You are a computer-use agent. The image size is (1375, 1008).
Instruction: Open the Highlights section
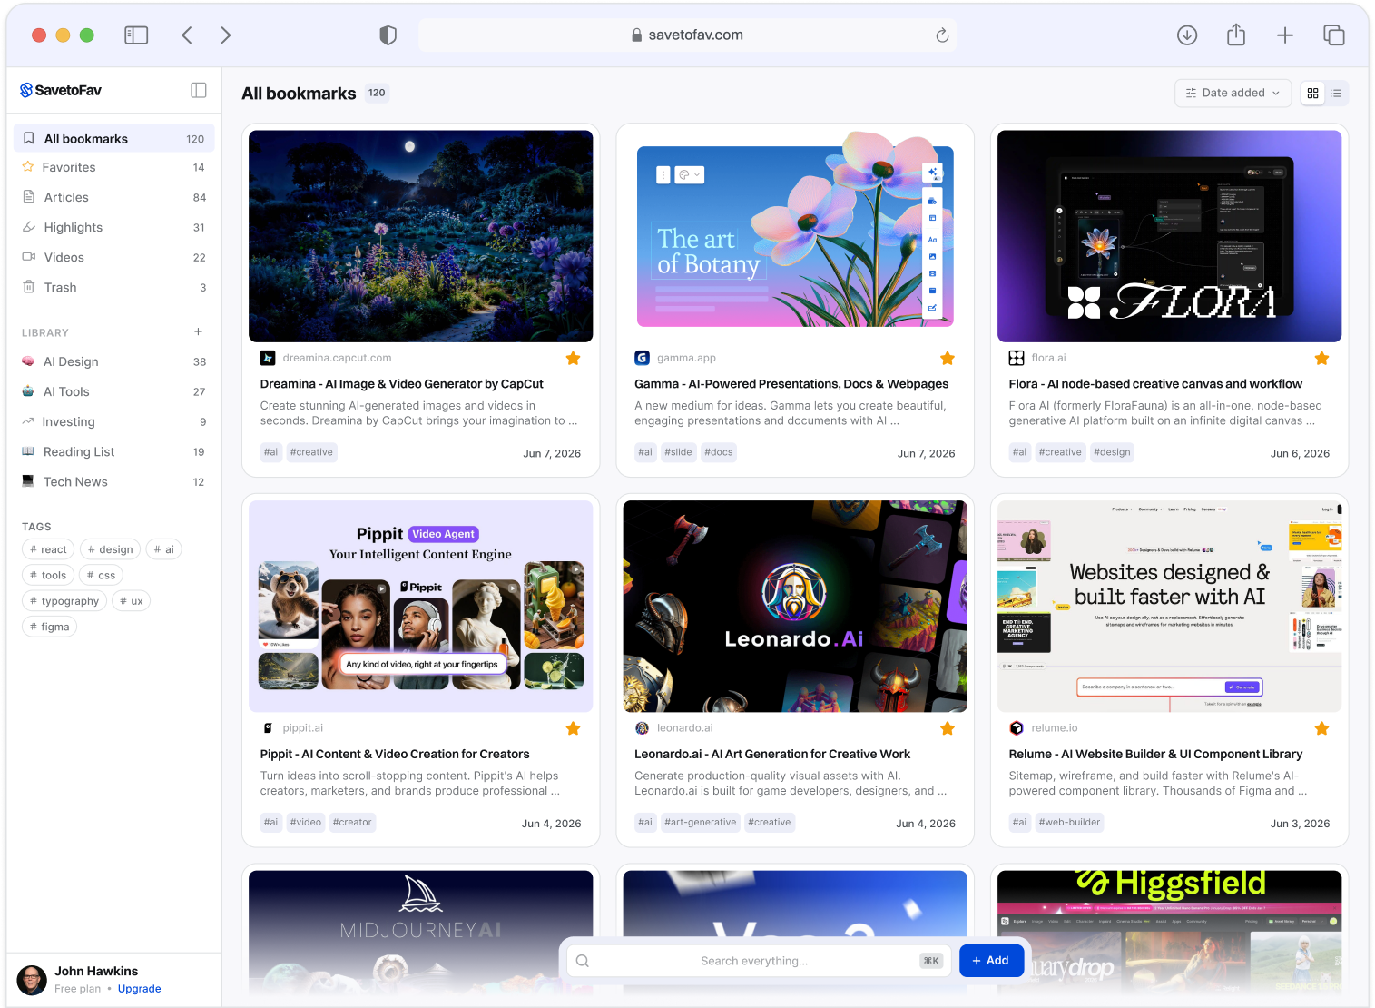pos(114,227)
